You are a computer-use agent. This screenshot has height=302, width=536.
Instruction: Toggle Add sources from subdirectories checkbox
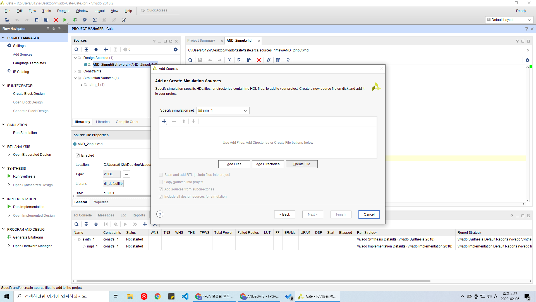(161, 189)
